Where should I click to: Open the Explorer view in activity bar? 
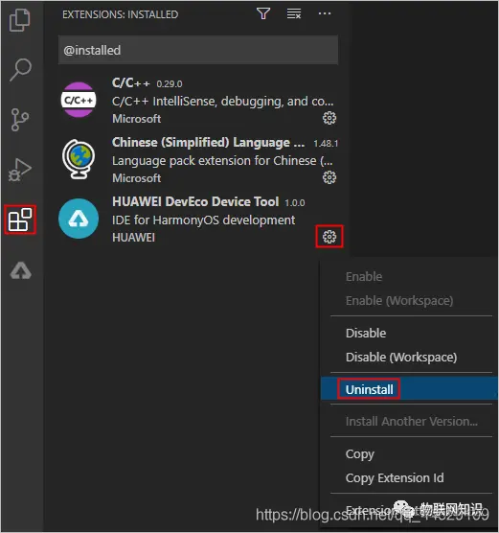point(20,20)
